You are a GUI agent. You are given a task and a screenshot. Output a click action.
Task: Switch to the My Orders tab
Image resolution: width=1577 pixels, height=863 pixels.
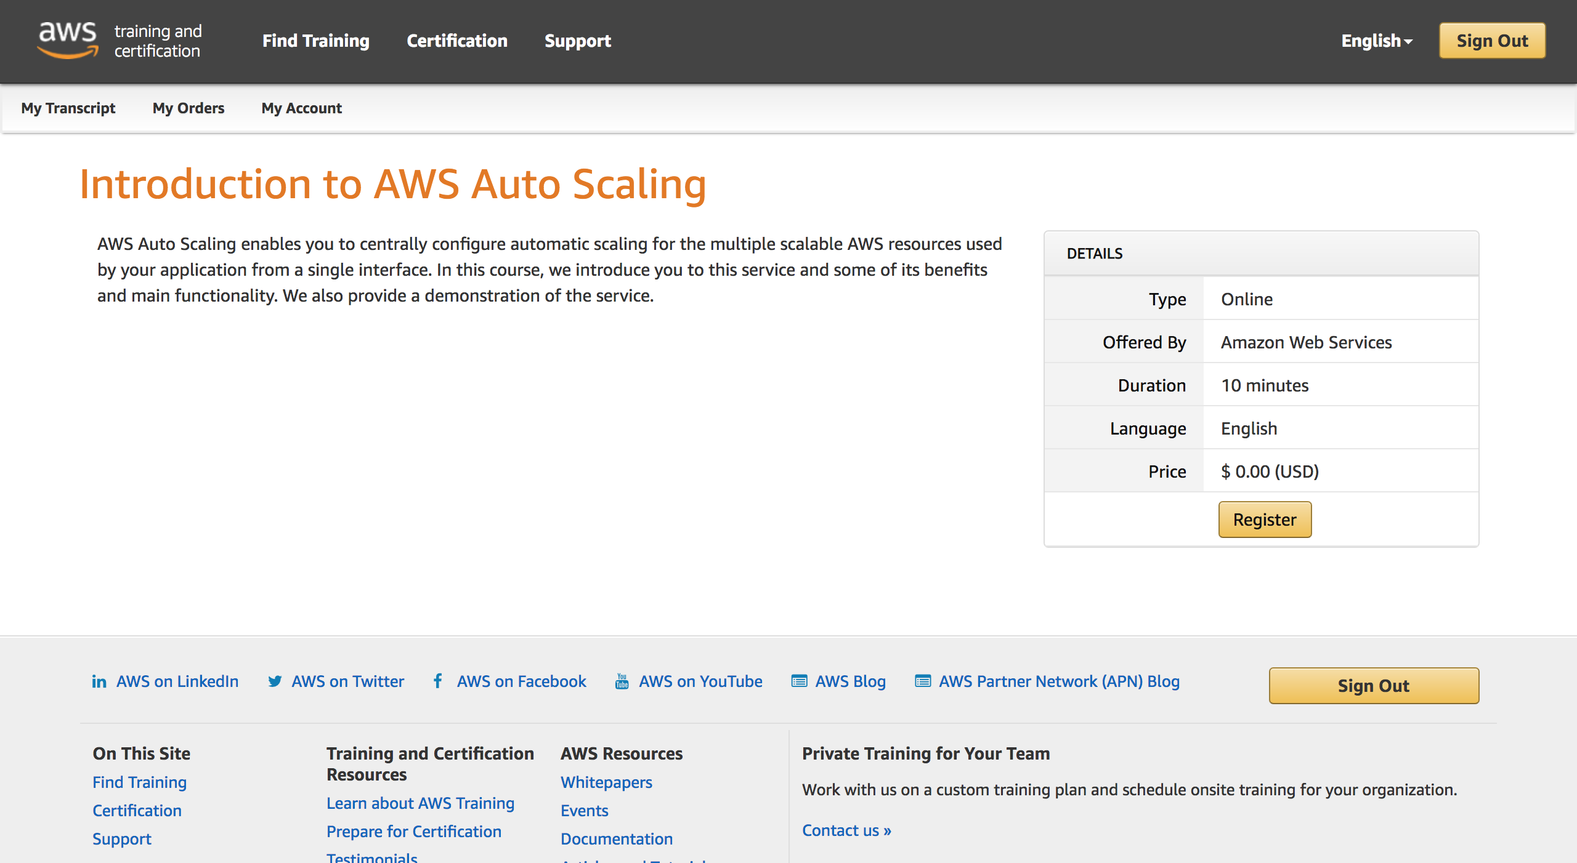coord(188,108)
